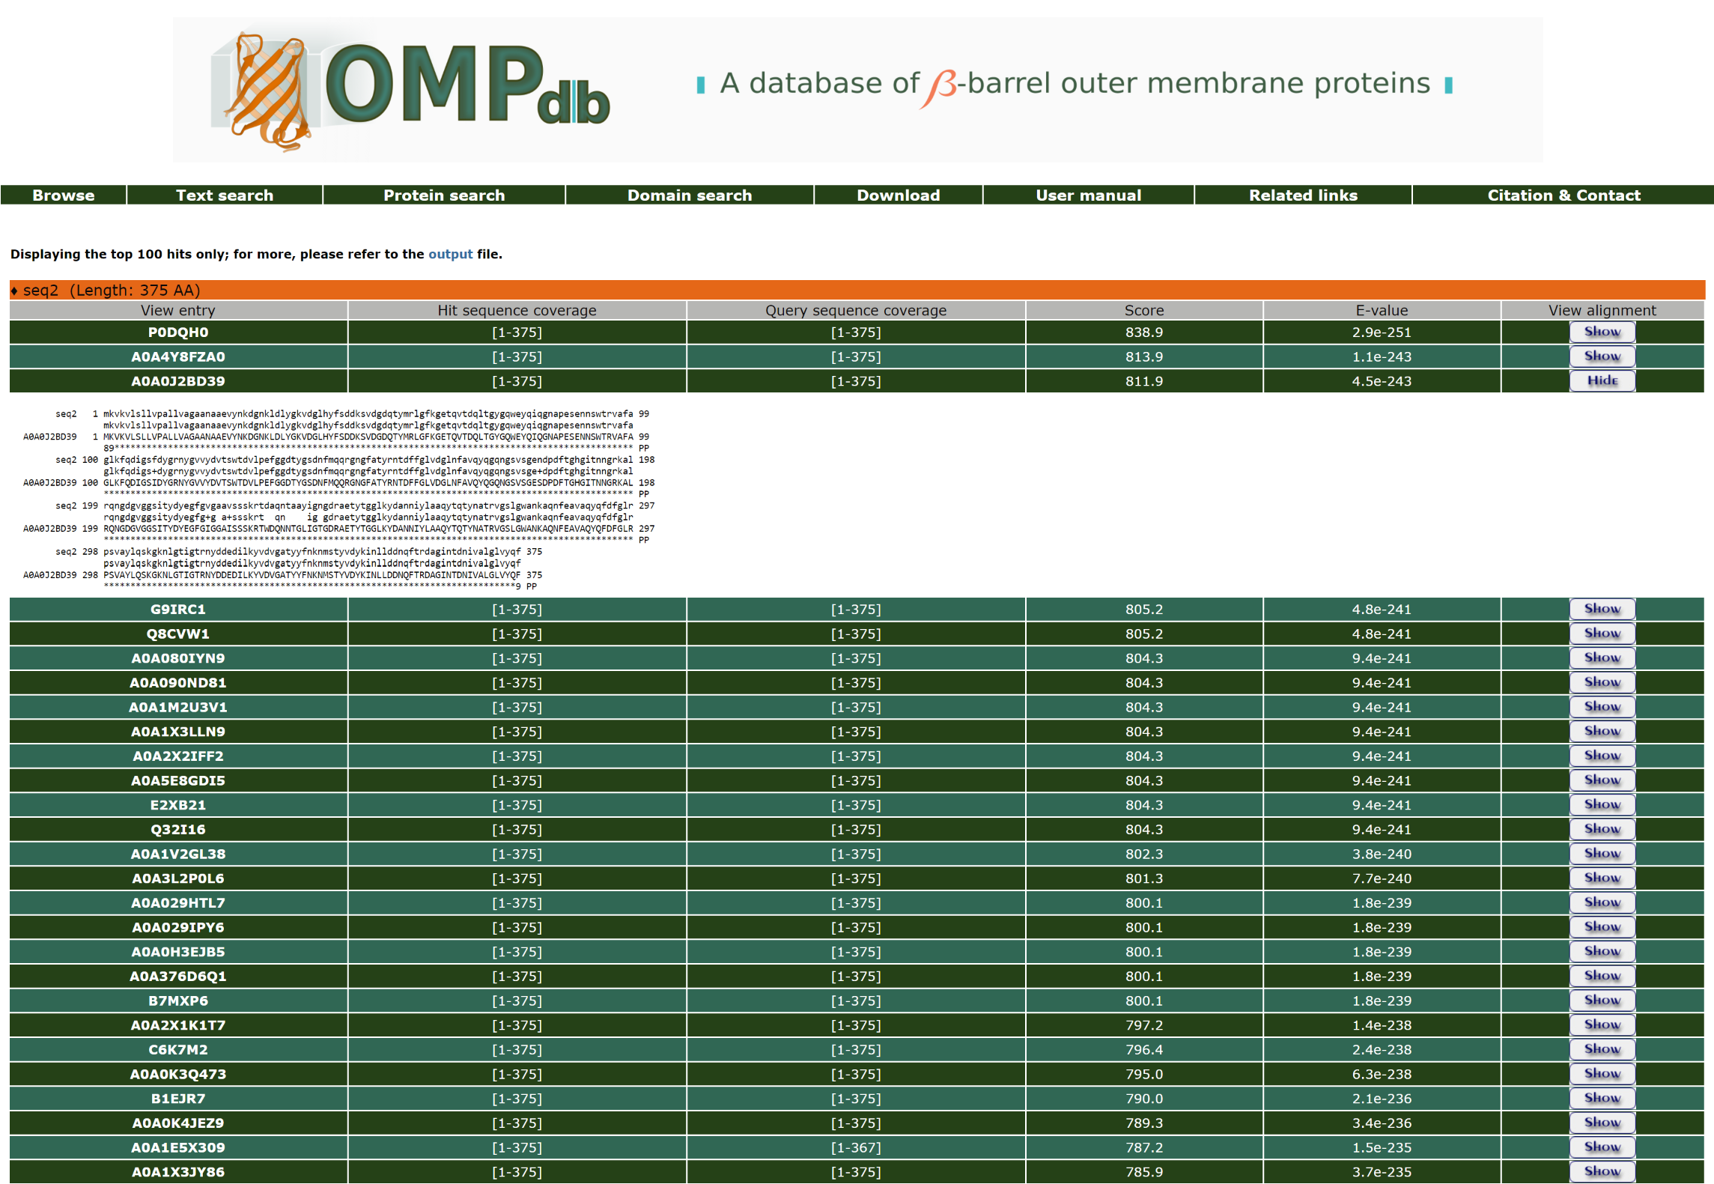1714x1184 pixels.
Task: Show alignment for Q8CVW1
Action: point(1602,634)
